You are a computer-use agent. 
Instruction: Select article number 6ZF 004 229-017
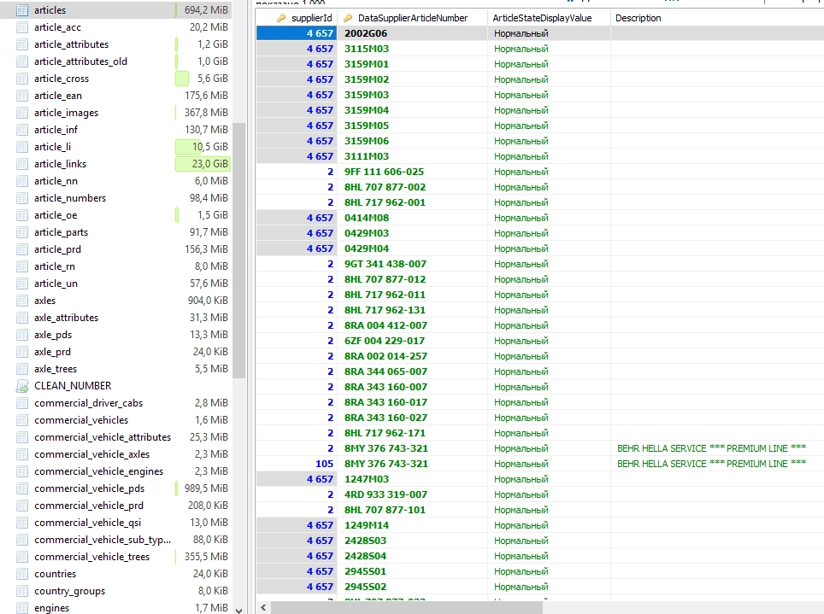tap(385, 341)
